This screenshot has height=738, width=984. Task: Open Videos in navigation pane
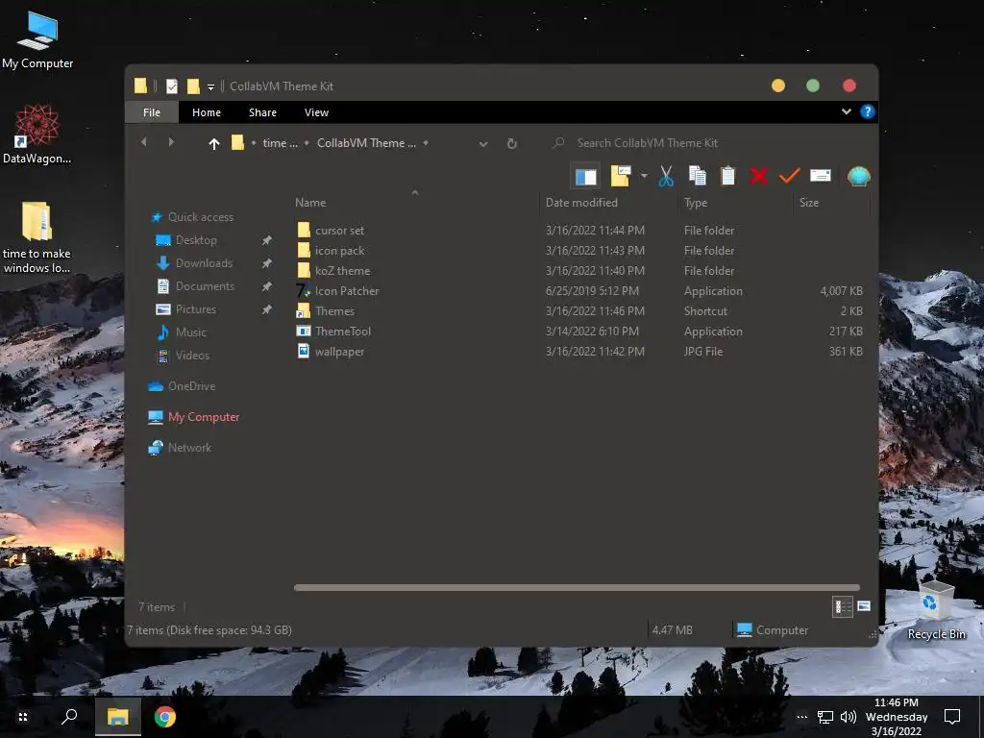click(x=192, y=356)
